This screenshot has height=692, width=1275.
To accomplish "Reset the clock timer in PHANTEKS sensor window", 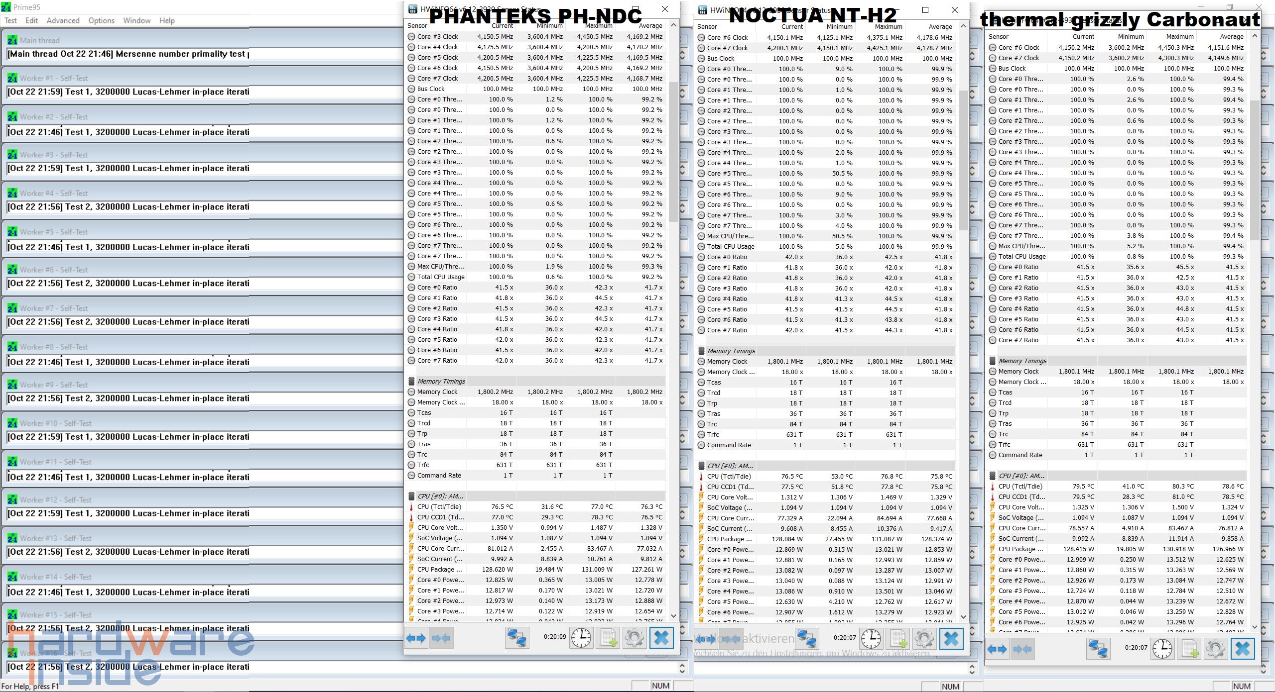I will [581, 638].
